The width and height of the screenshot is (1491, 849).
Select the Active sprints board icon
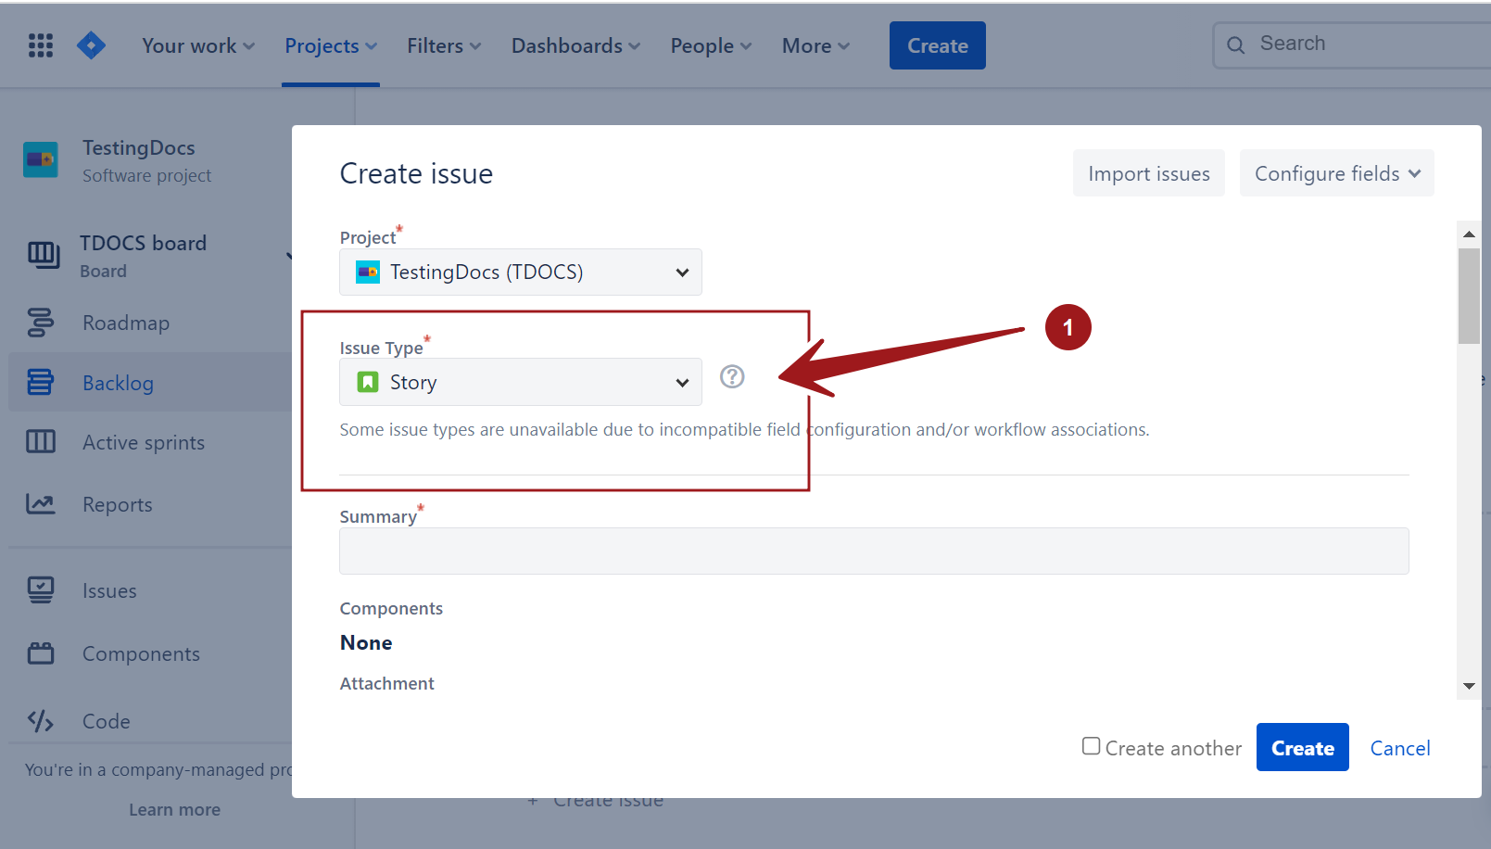pos(41,442)
